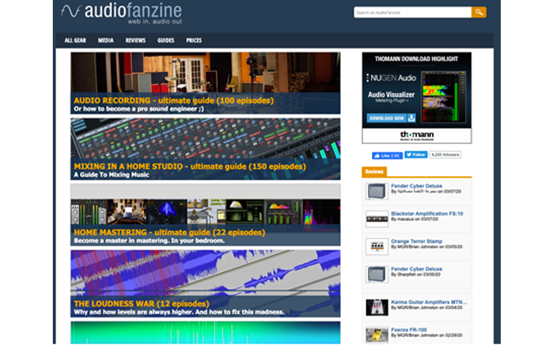545x345 pixels.
Task: Click the 6,205 followers count
Action: click(x=446, y=155)
